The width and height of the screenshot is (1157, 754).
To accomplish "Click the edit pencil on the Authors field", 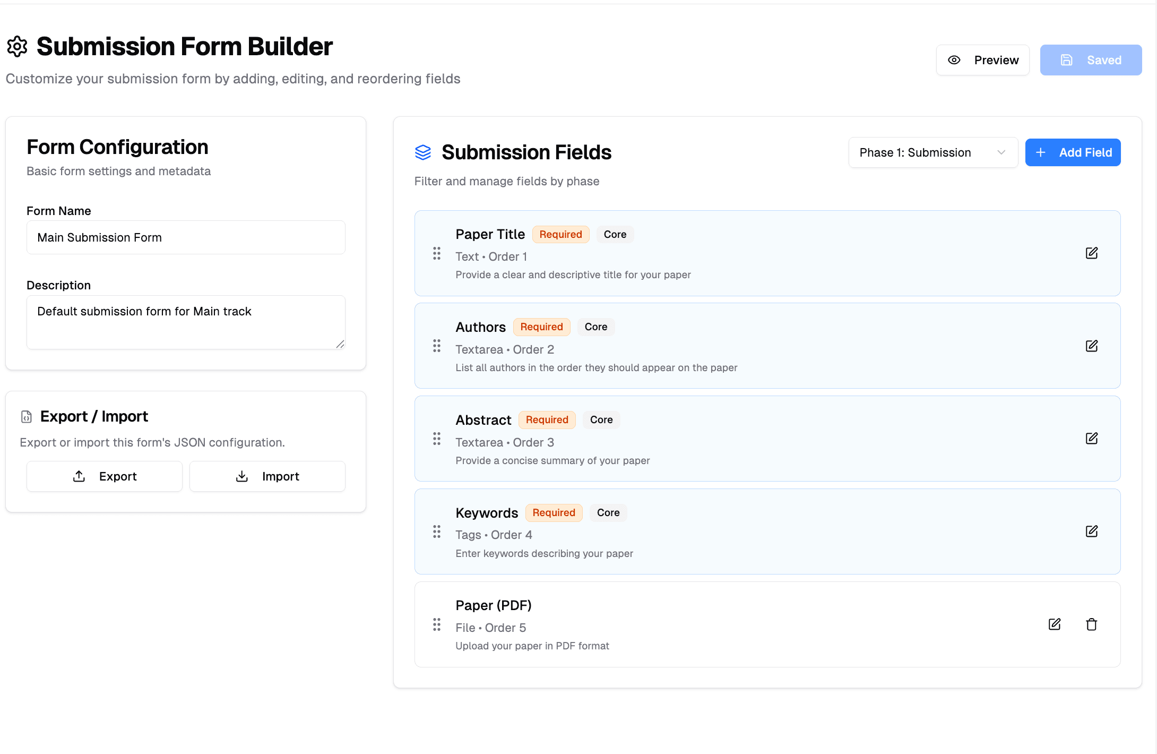I will pos(1092,346).
